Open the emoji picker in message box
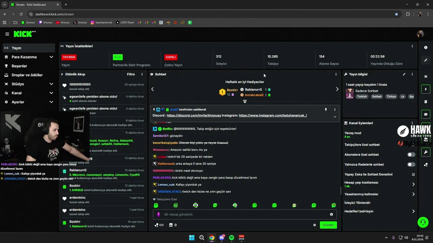The width and height of the screenshot is (433, 243). tap(332, 214)
